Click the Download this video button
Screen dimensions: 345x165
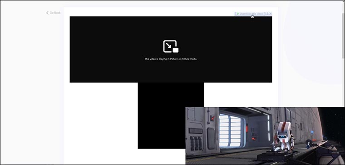[251, 14]
